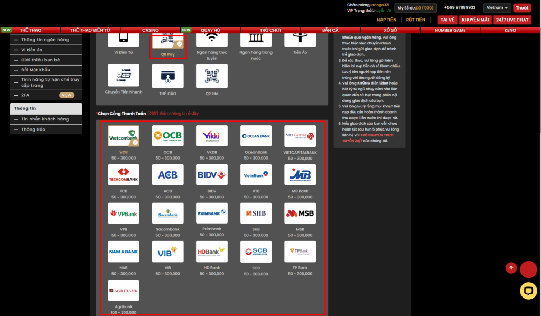Click the 24/7 LIVE CHAT button

click(x=512, y=20)
